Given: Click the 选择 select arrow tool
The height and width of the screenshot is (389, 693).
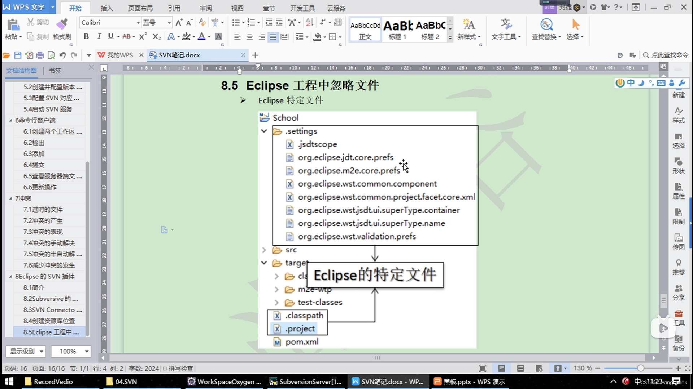Looking at the screenshot, I should coord(575,30).
